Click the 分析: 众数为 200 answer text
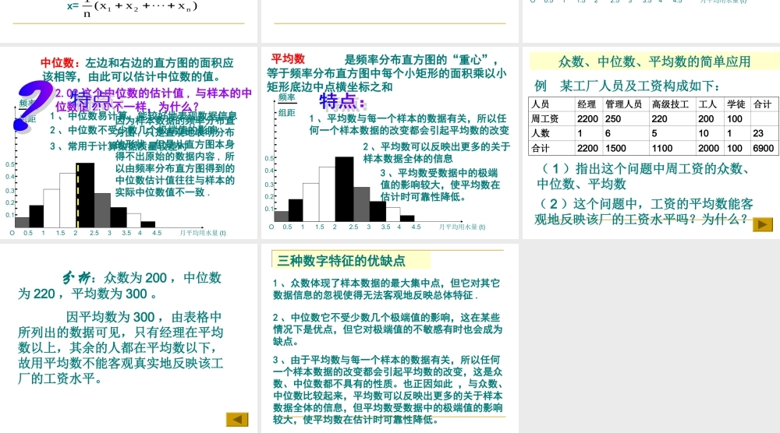This screenshot has width=780, height=433. coord(119,286)
